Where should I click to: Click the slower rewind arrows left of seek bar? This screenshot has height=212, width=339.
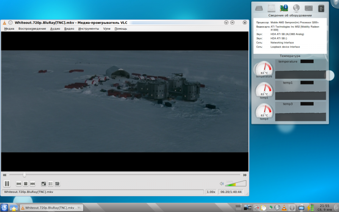(x=5, y=175)
